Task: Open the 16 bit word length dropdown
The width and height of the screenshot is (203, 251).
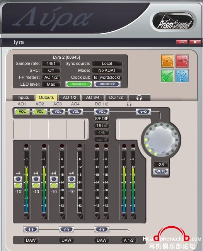Action: 101,126
